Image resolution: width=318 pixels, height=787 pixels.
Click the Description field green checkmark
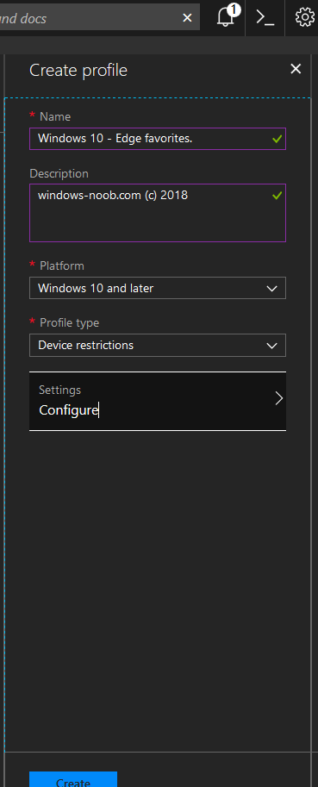coord(277,196)
